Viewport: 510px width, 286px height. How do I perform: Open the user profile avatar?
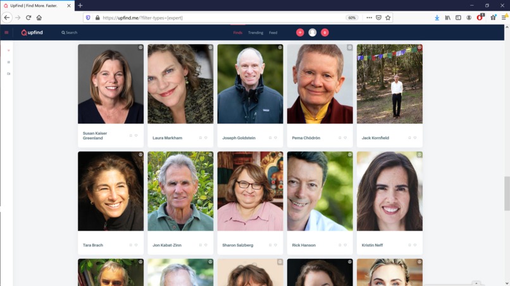tap(312, 32)
